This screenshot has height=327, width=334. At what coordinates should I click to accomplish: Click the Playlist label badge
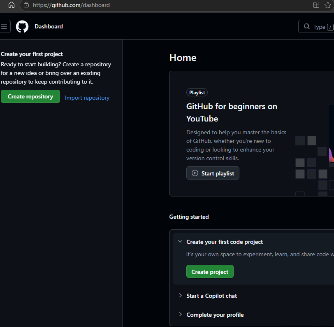197,92
